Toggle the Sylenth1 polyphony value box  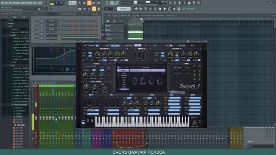pyautogui.click(x=97, y=45)
